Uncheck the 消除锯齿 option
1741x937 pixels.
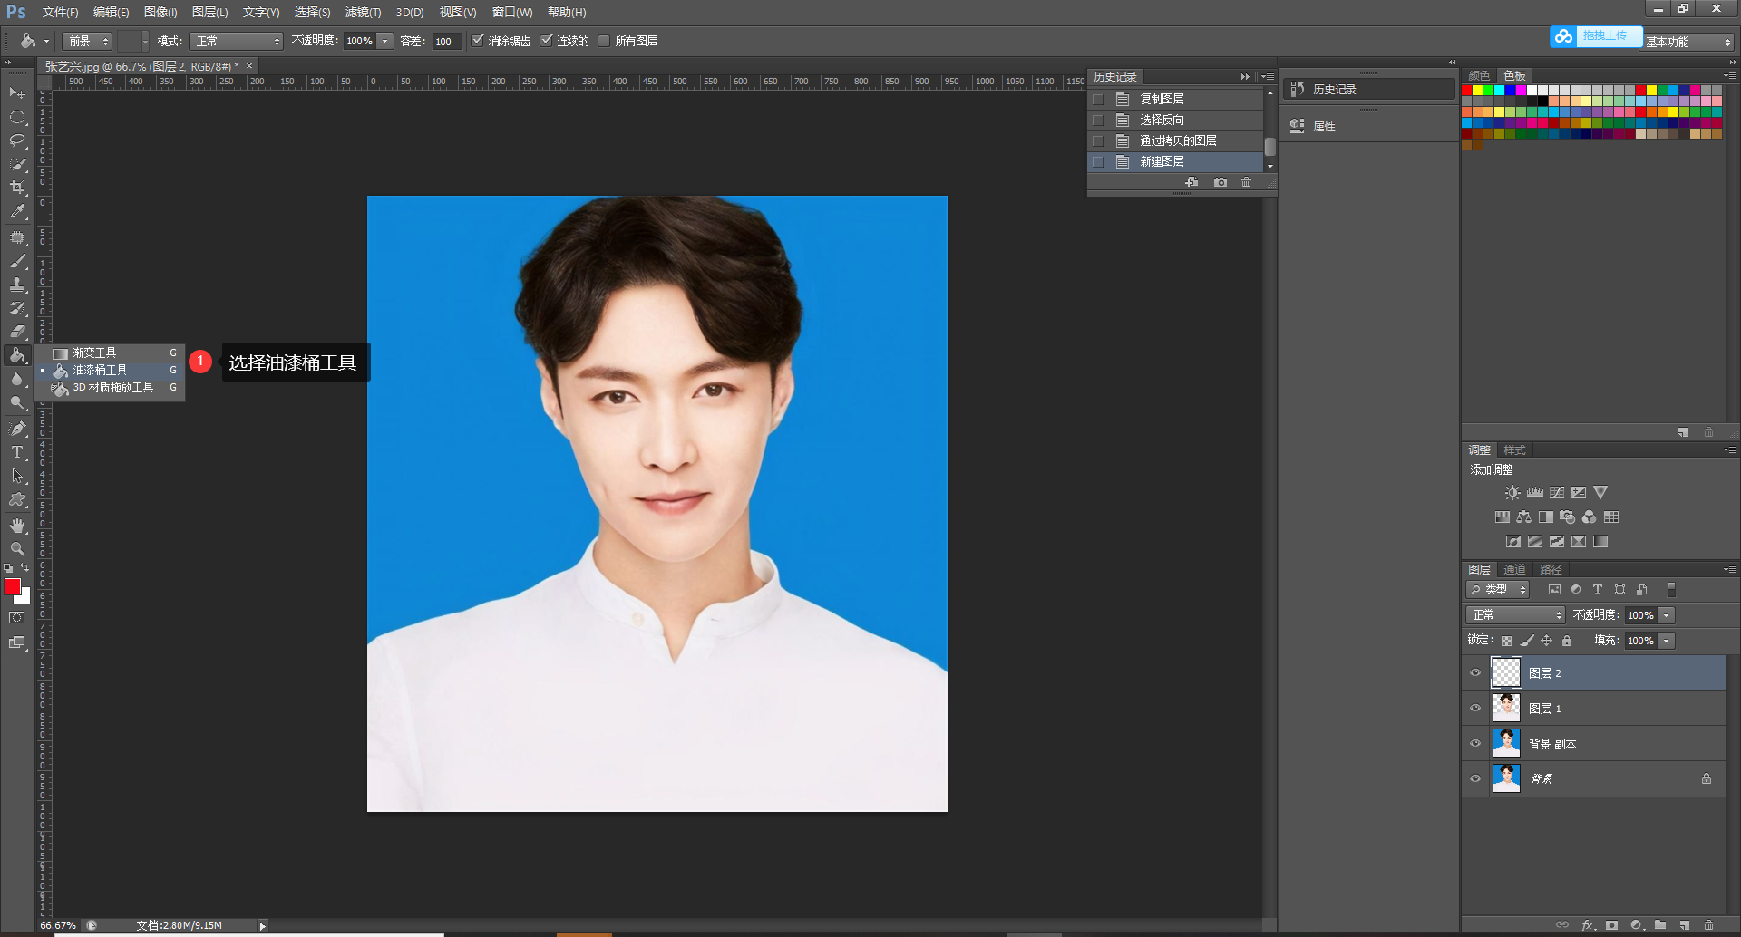478,40
